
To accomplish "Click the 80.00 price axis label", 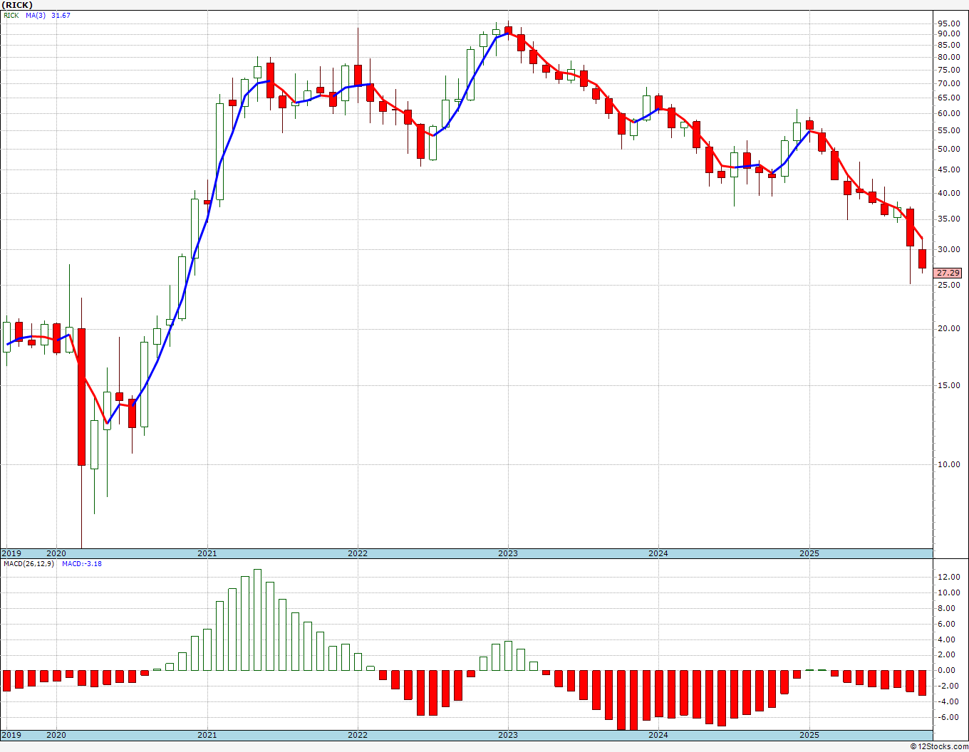I will (x=948, y=57).
